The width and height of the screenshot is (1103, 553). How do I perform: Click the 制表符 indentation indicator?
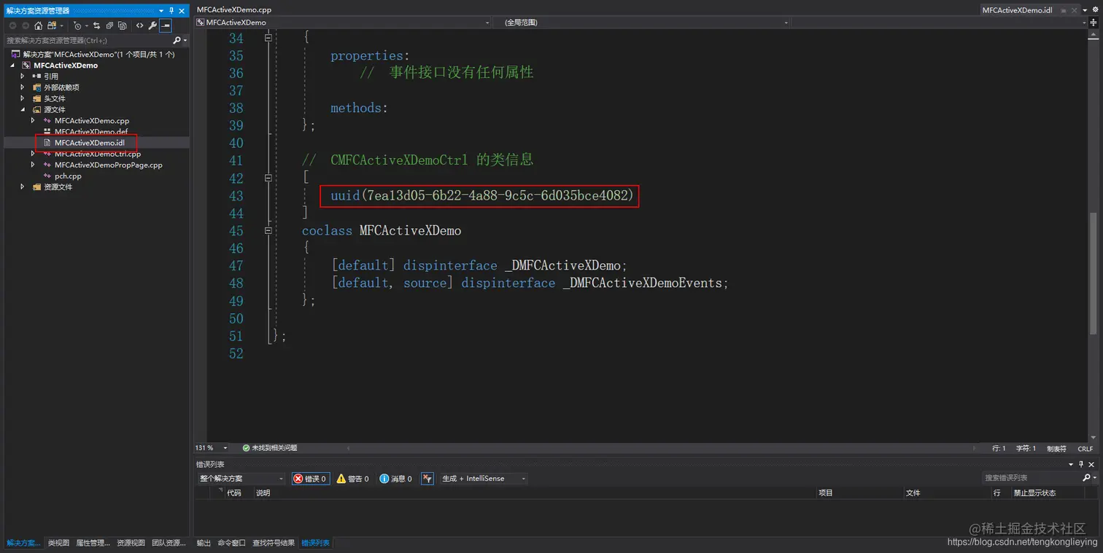(1056, 449)
